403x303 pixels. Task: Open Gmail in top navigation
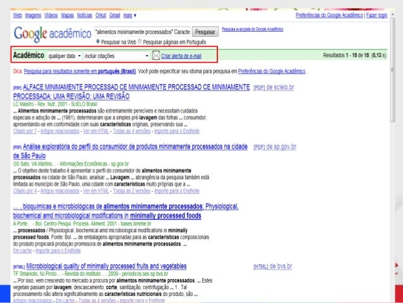point(114,15)
